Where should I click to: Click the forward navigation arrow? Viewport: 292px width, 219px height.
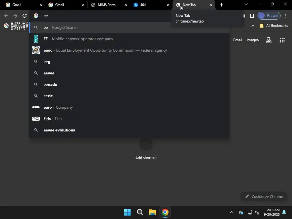15,16
